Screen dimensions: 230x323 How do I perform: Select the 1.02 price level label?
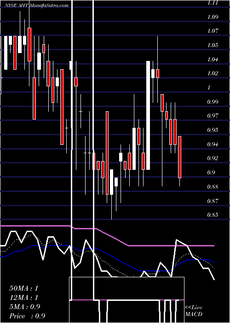tap(213, 73)
